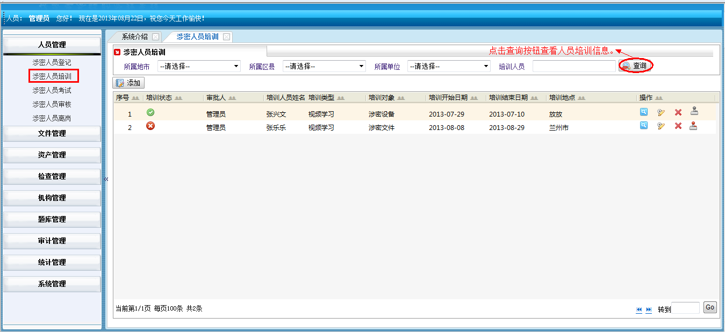Viewport: 725px width, 332px height.
Task: Sort by the 操作 column header
Action: 651,98
